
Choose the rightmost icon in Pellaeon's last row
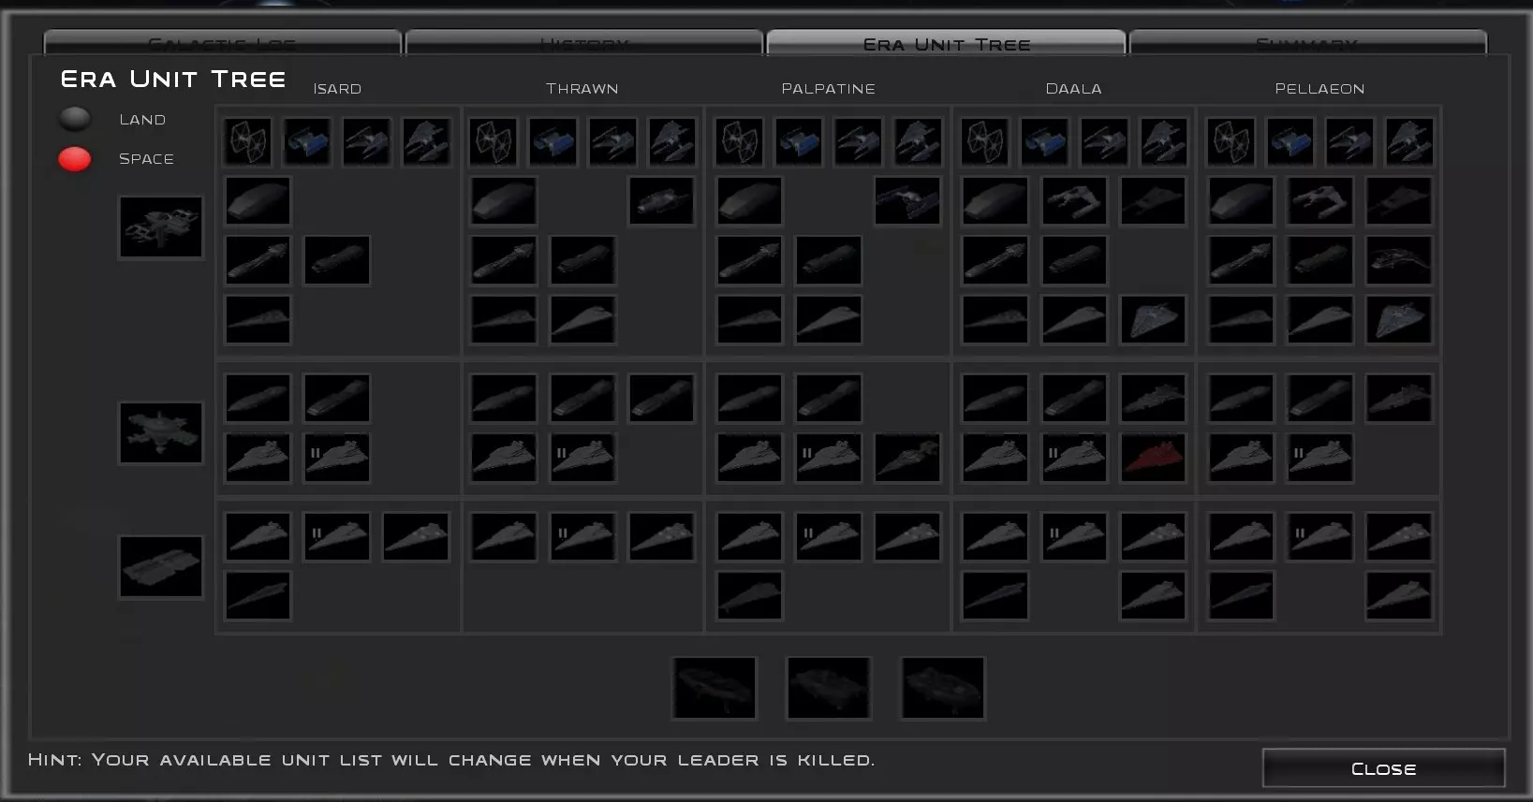click(x=1398, y=596)
